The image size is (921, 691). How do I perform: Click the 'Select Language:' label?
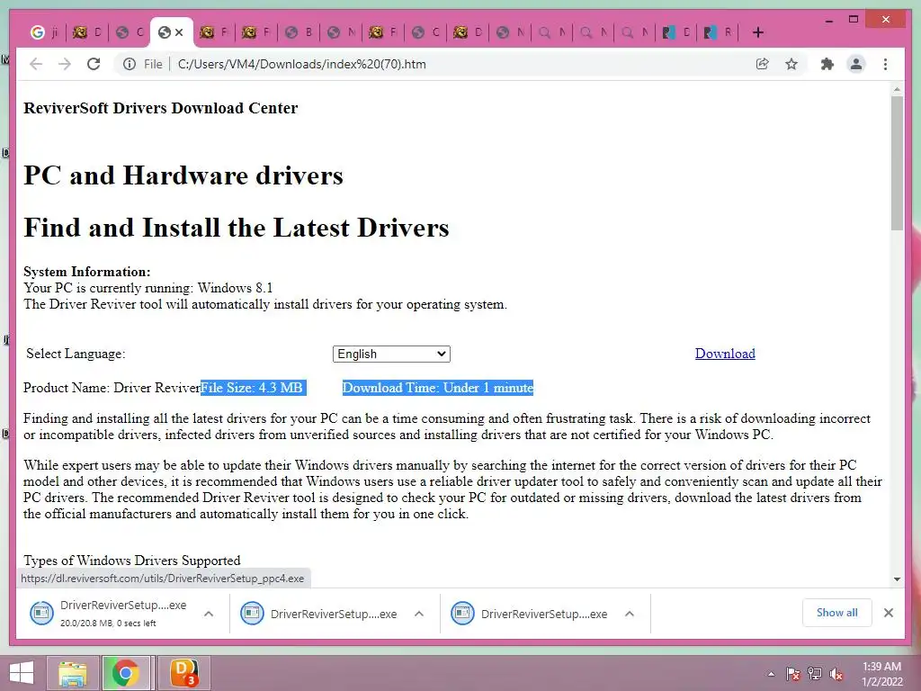tap(76, 354)
